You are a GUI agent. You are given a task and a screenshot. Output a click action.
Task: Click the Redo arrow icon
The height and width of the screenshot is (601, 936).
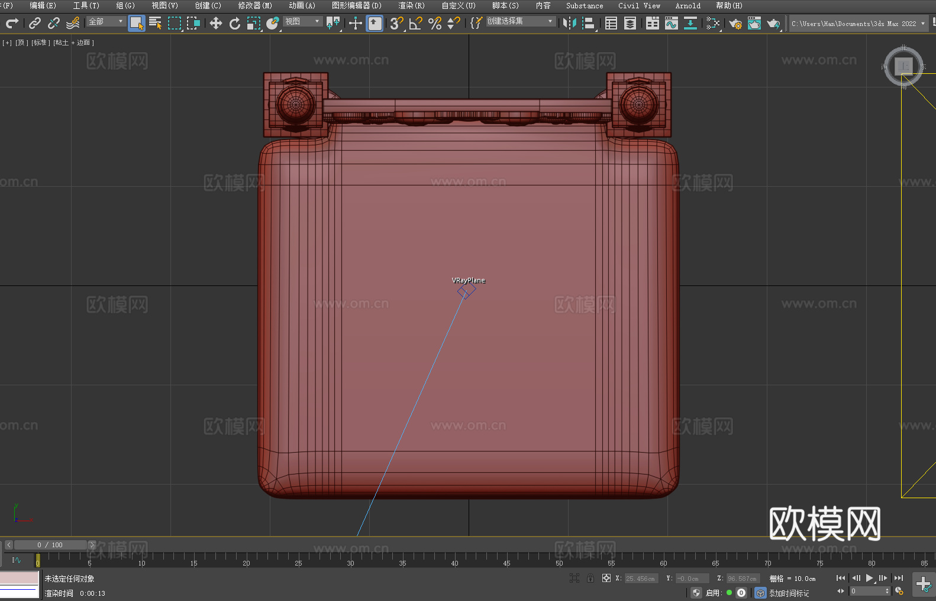click(12, 23)
